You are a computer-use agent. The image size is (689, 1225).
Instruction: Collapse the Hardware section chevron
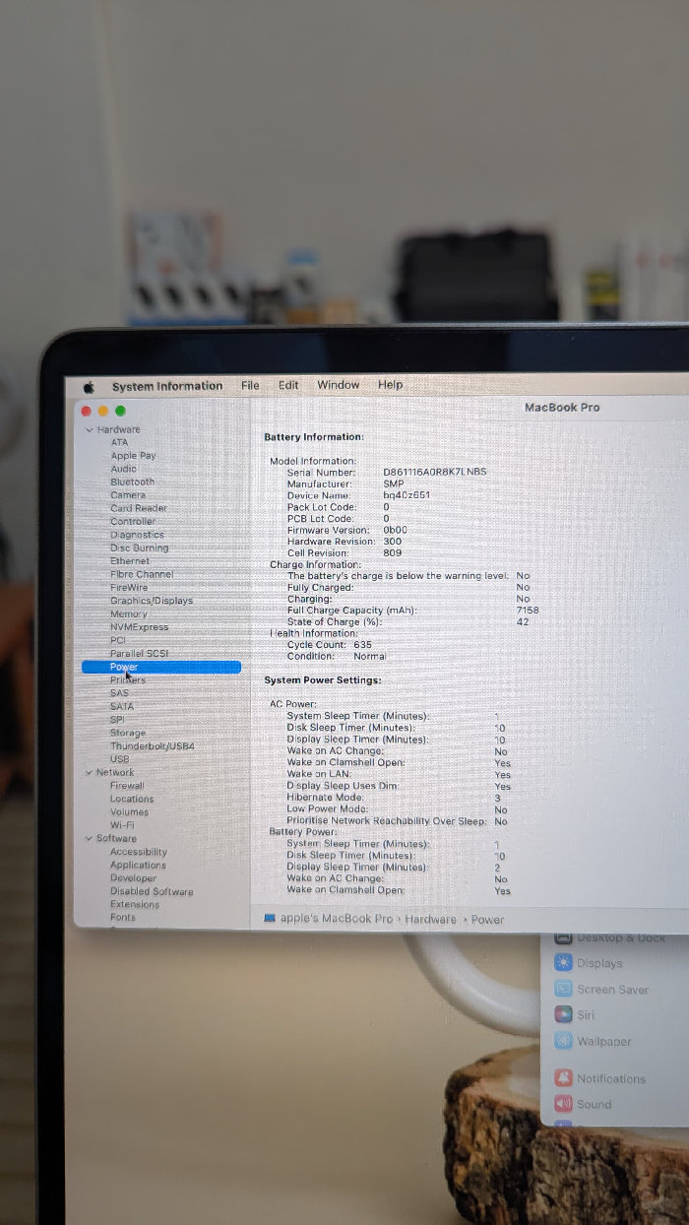pyautogui.click(x=90, y=430)
